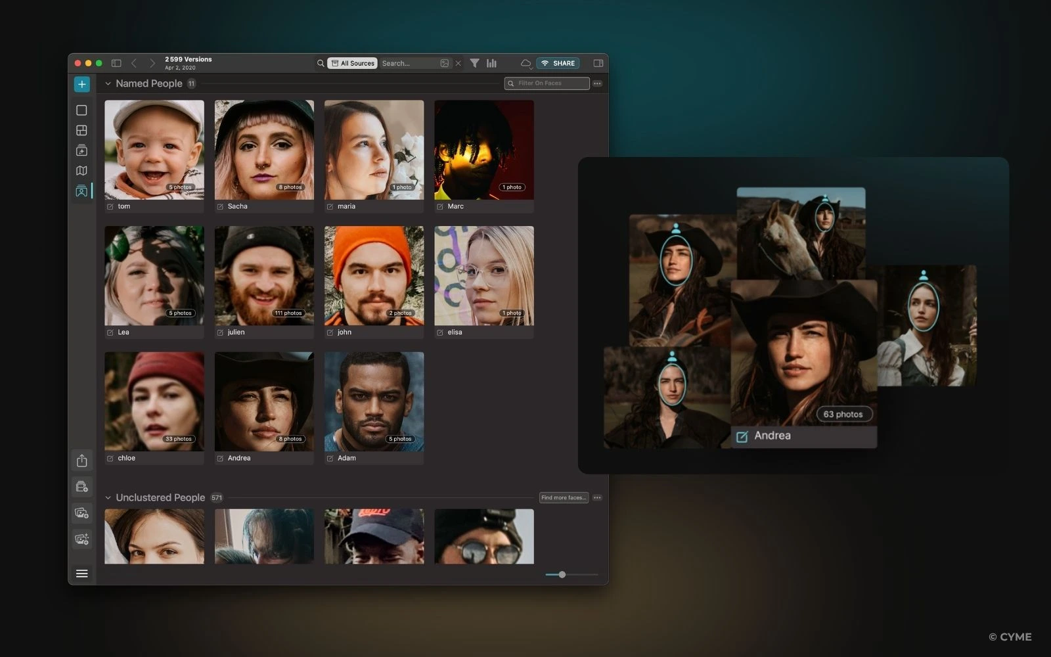Click the 2 599 Versions title

click(189, 59)
